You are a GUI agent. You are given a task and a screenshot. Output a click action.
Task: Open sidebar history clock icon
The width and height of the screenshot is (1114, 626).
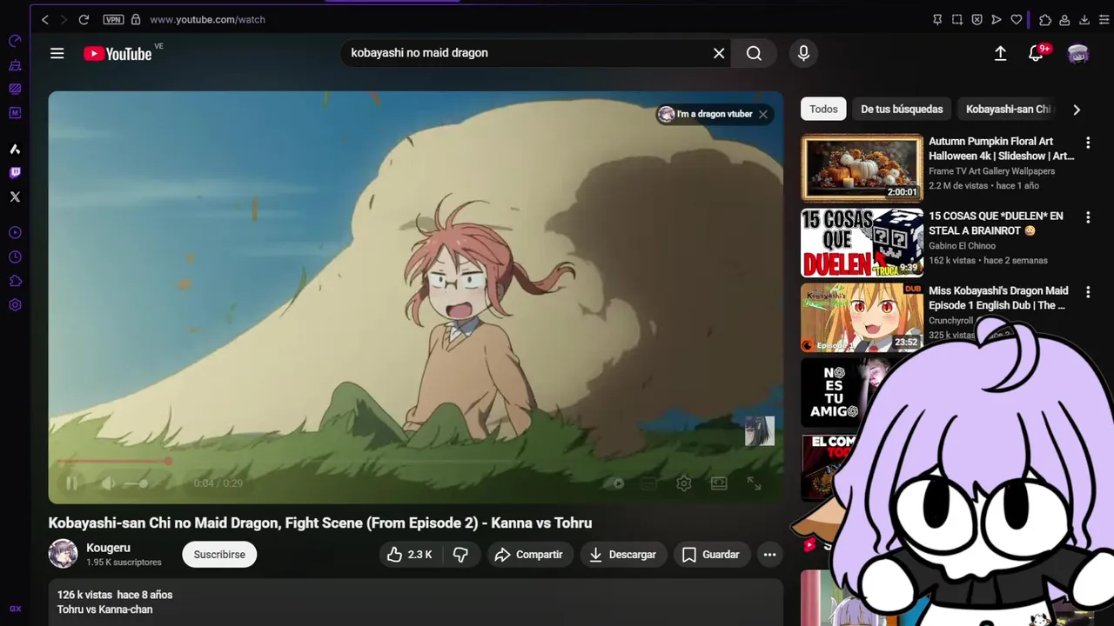(x=15, y=257)
